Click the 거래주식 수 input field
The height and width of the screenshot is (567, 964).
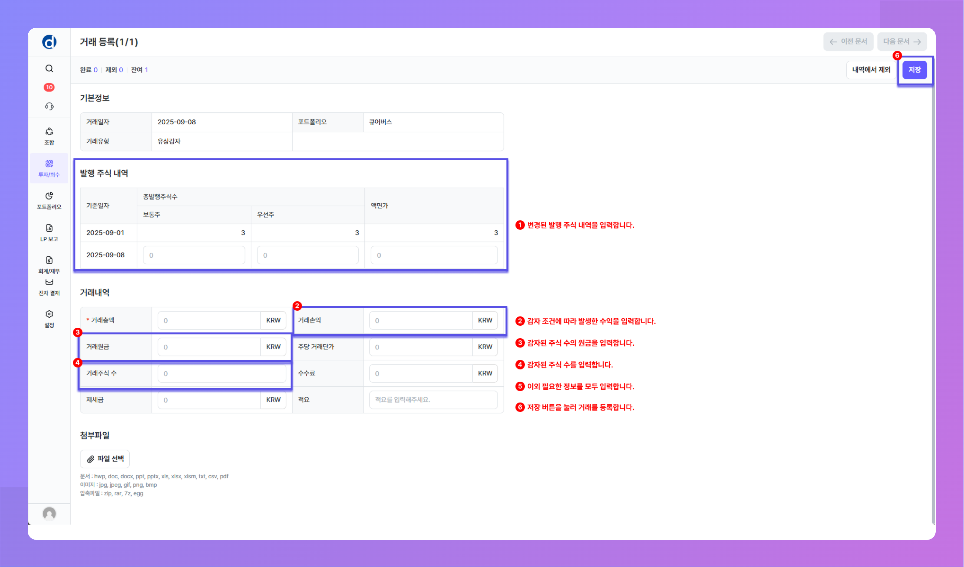222,373
